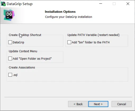Screen dimensions: 135x111
Task: Cancel the DataGrip setup
Action: point(121,104)
